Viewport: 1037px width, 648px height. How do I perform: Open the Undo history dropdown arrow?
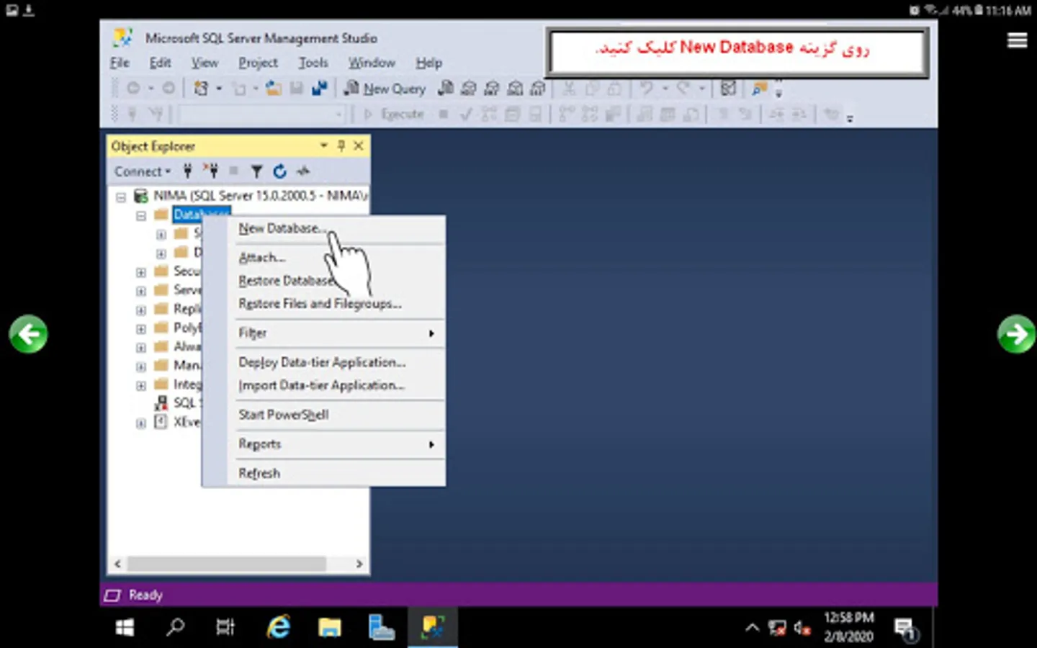point(665,89)
